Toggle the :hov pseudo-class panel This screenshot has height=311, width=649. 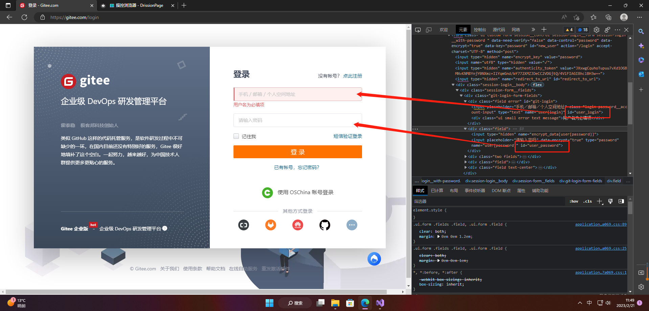tap(574, 201)
